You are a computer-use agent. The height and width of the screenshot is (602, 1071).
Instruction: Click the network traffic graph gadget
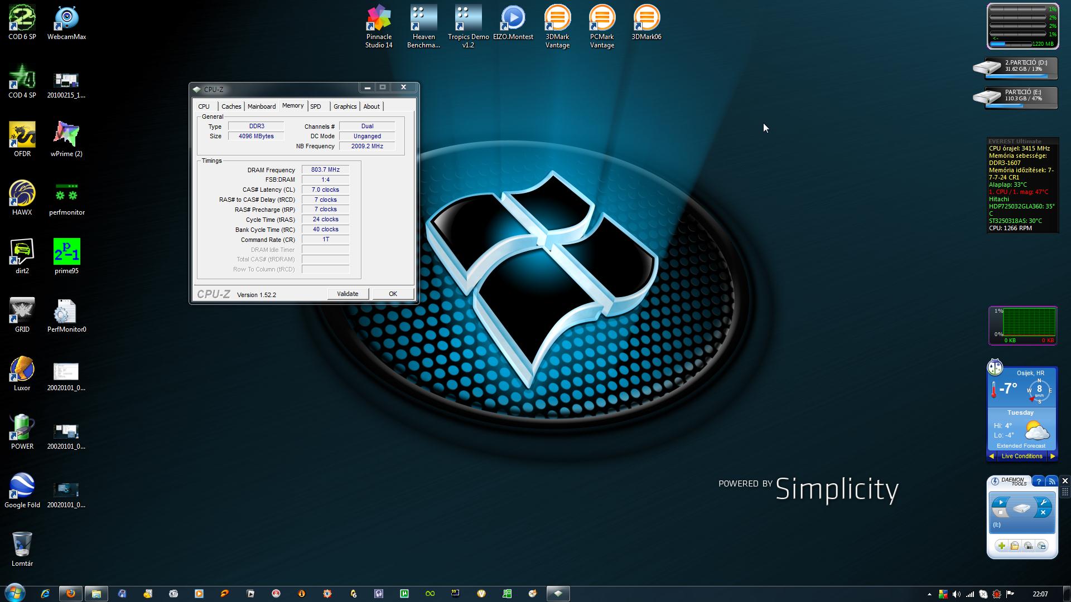pyautogui.click(x=1023, y=326)
